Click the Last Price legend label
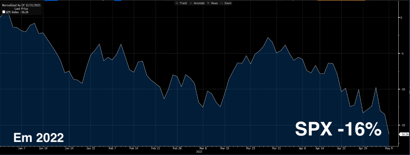 click(x=21, y=9)
